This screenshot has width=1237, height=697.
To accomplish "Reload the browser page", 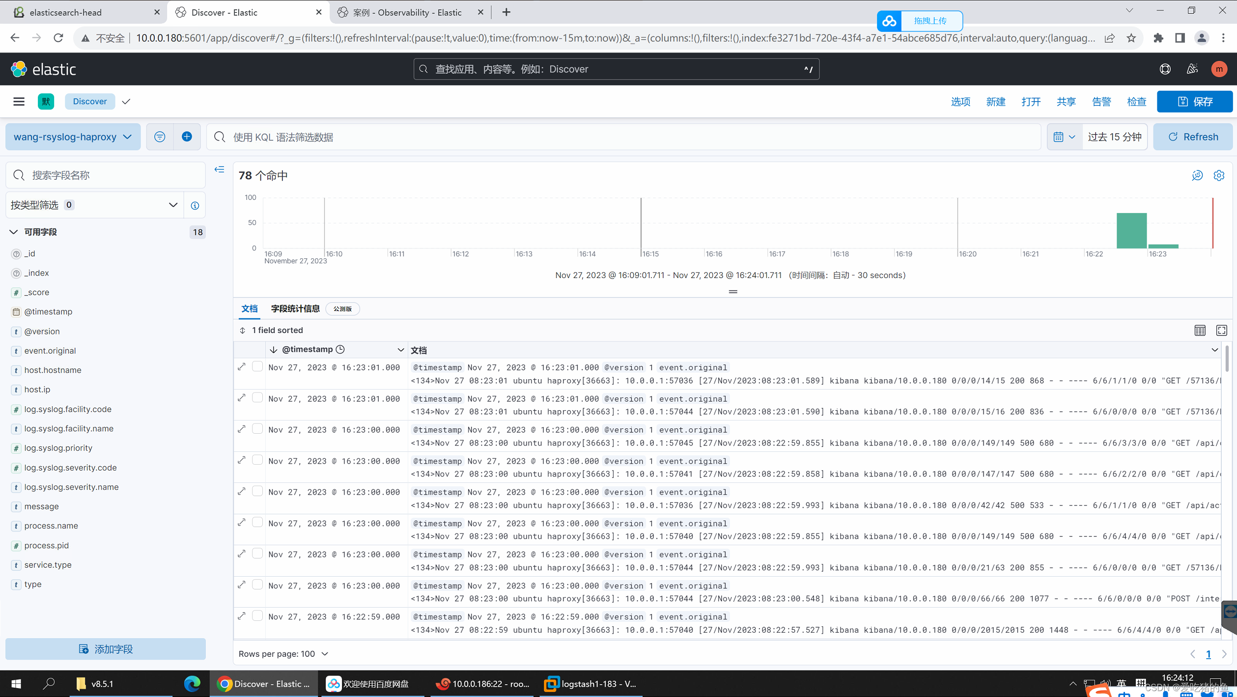I will click(x=58, y=38).
